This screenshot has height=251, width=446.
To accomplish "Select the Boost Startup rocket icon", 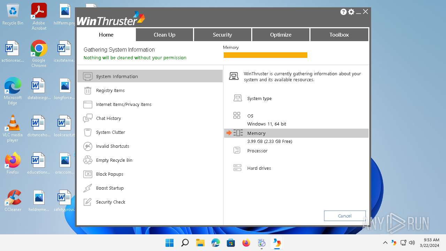I will tap(88, 188).
